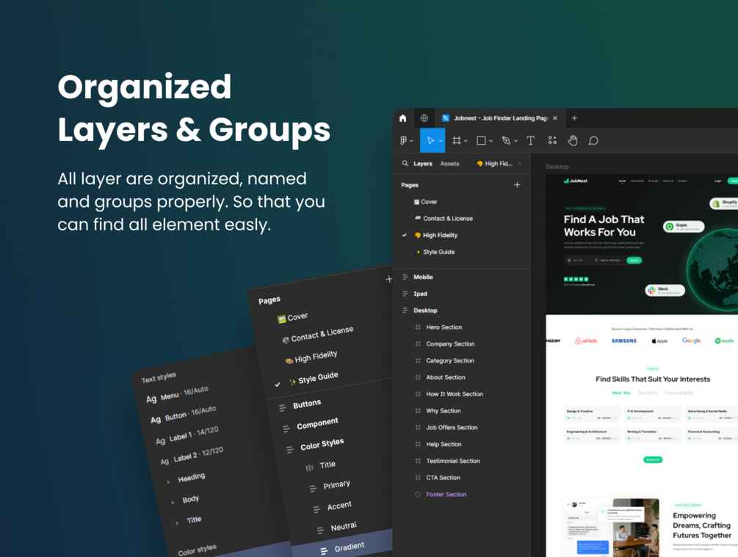Click the frame icon beside Why Section
The image size is (738, 557).
(418, 411)
